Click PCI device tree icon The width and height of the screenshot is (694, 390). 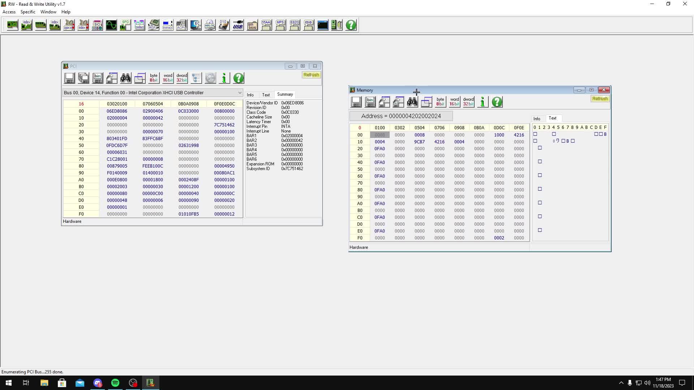coord(196,78)
